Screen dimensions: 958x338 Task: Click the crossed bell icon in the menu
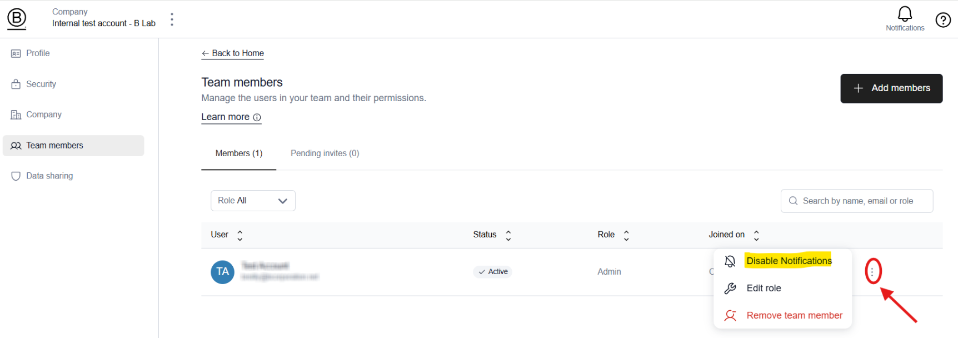coord(730,261)
